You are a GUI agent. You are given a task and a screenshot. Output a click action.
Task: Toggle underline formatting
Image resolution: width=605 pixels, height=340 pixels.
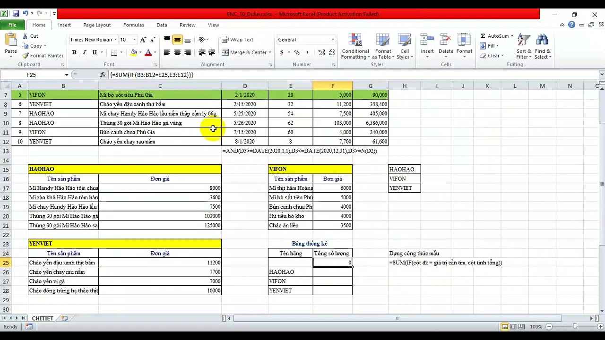click(x=95, y=52)
